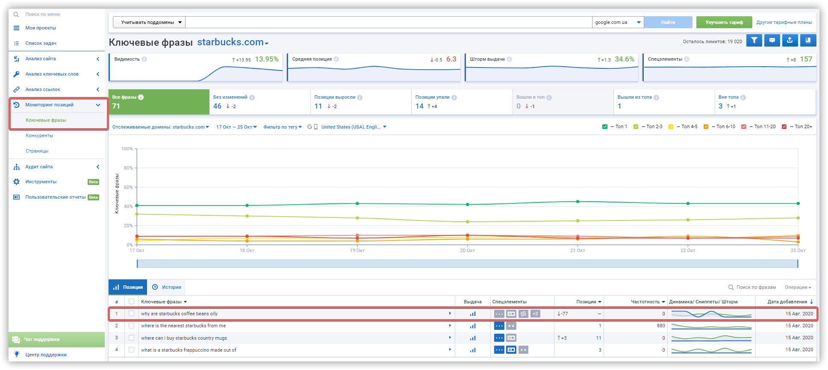The height and width of the screenshot is (370, 828).
Task: Click the magnifier icon beside 'Поиск по меню'
Action: point(16,15)
